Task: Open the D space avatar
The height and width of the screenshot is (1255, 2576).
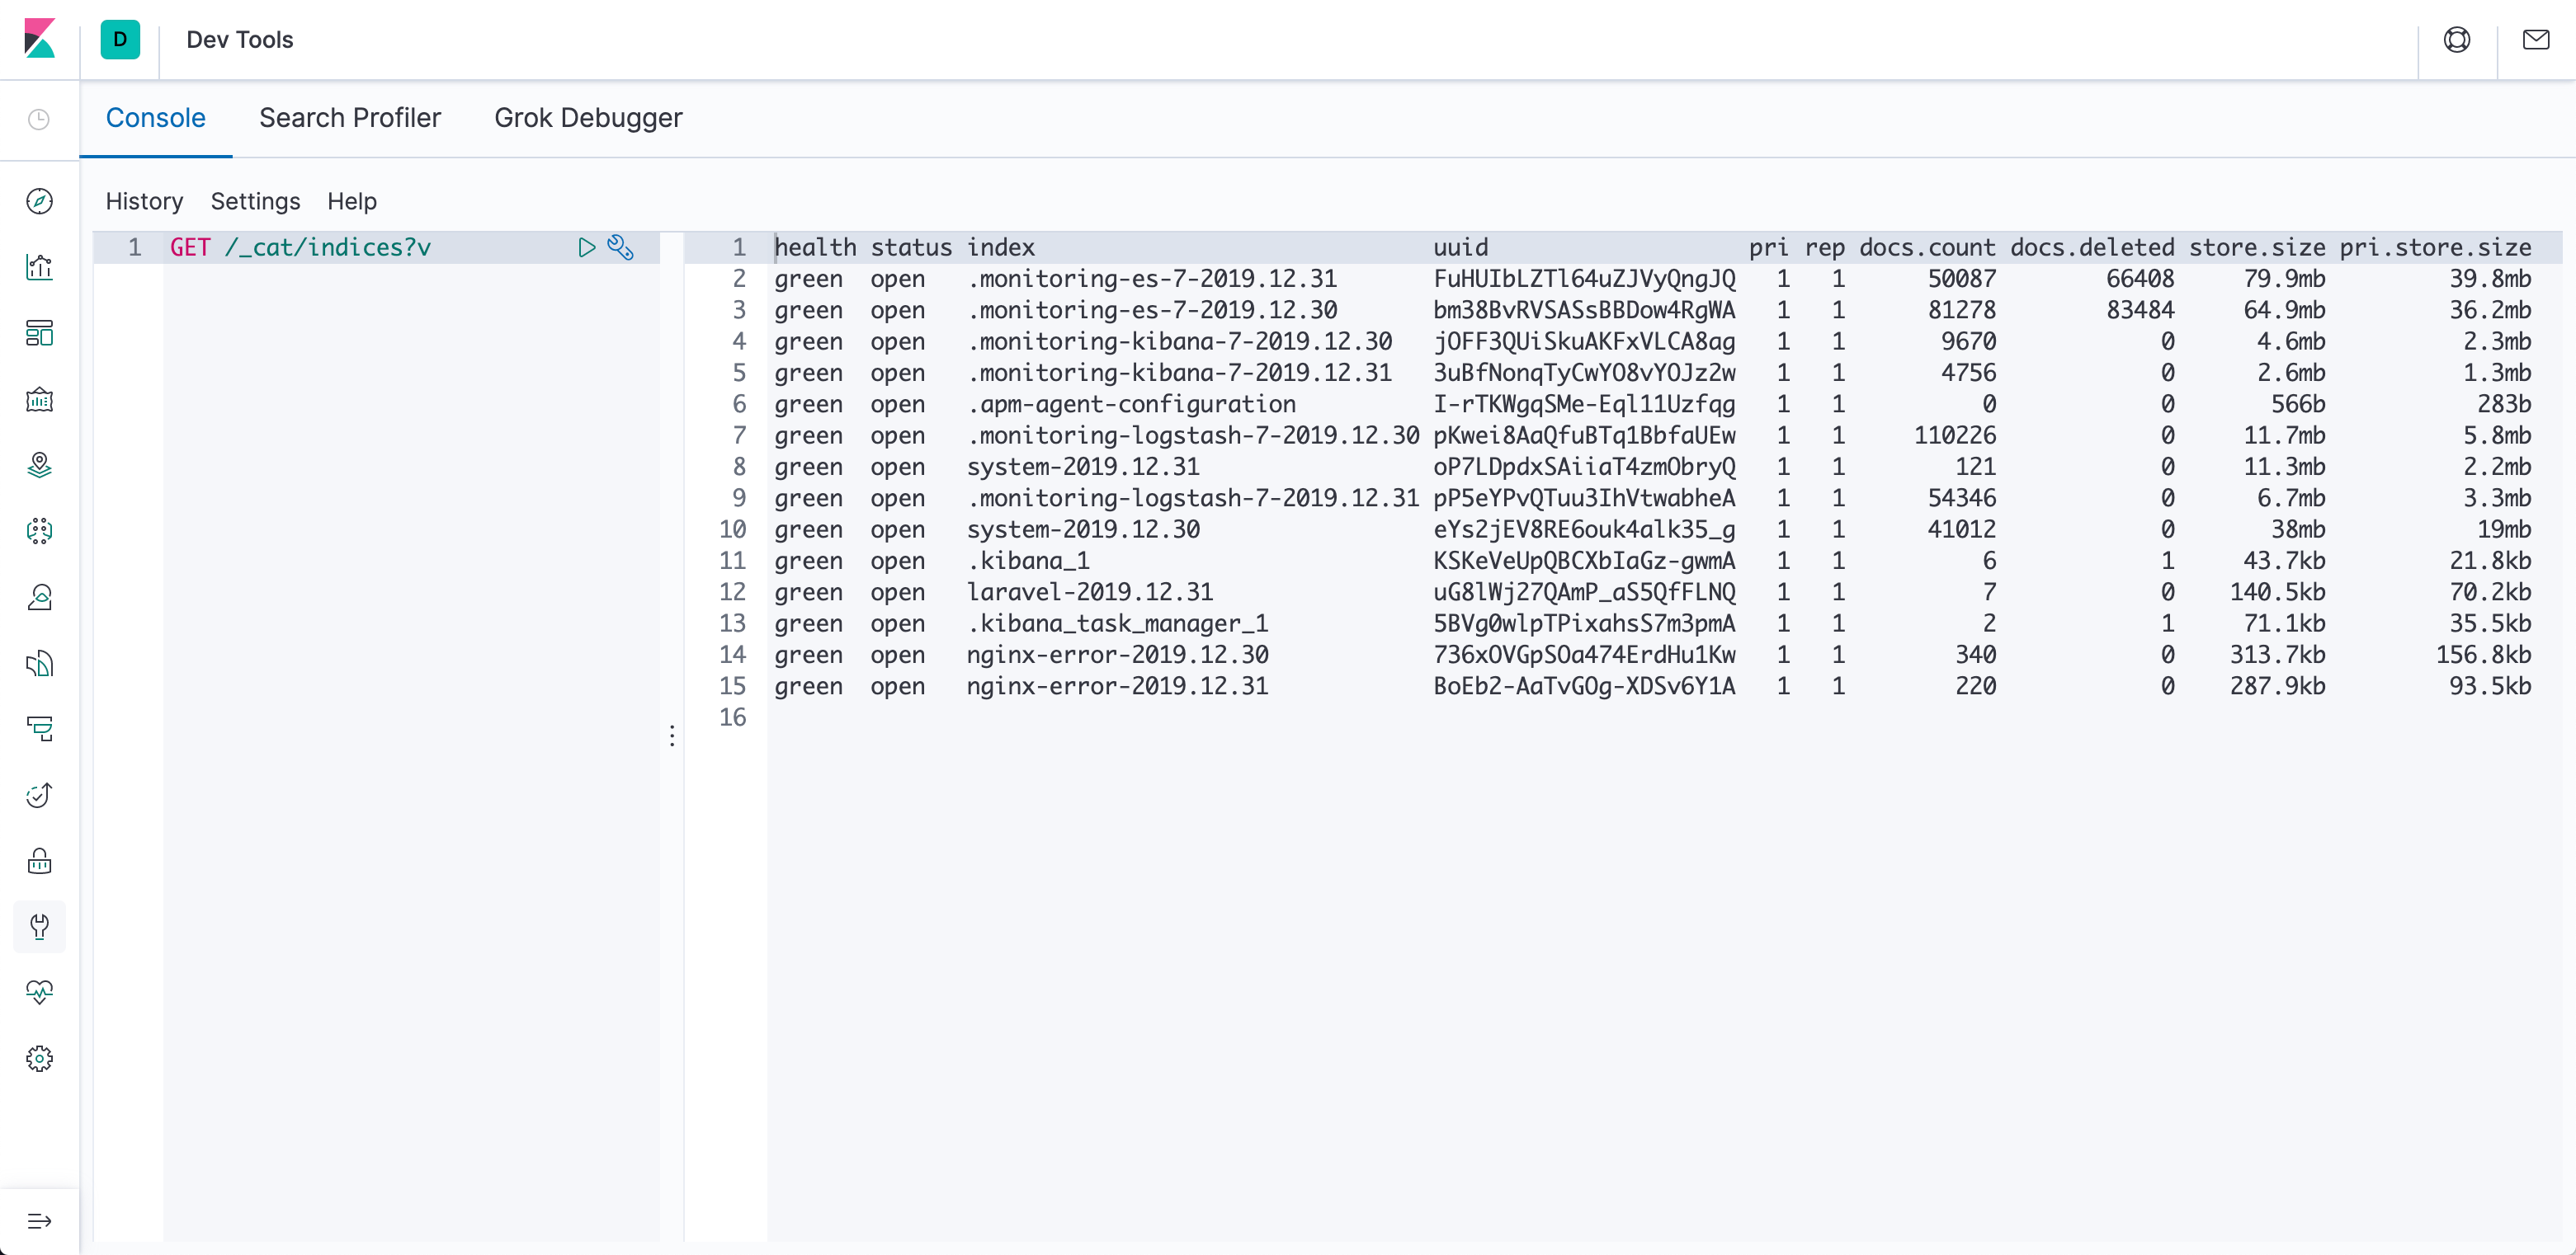Action: point(120,39)
